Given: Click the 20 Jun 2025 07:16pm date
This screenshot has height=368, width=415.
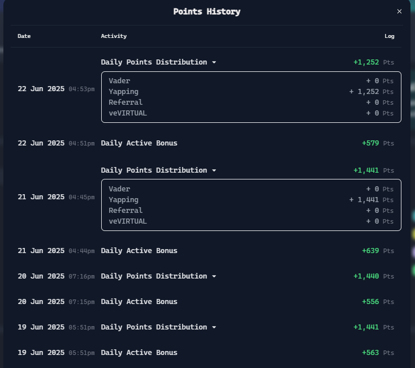Looking at the screenshot, I should pos(56,276).
